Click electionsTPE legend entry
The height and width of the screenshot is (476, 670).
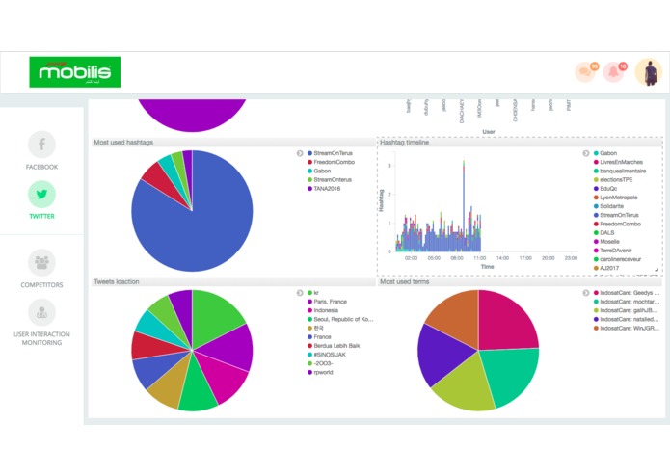click(x=613, y=180)
